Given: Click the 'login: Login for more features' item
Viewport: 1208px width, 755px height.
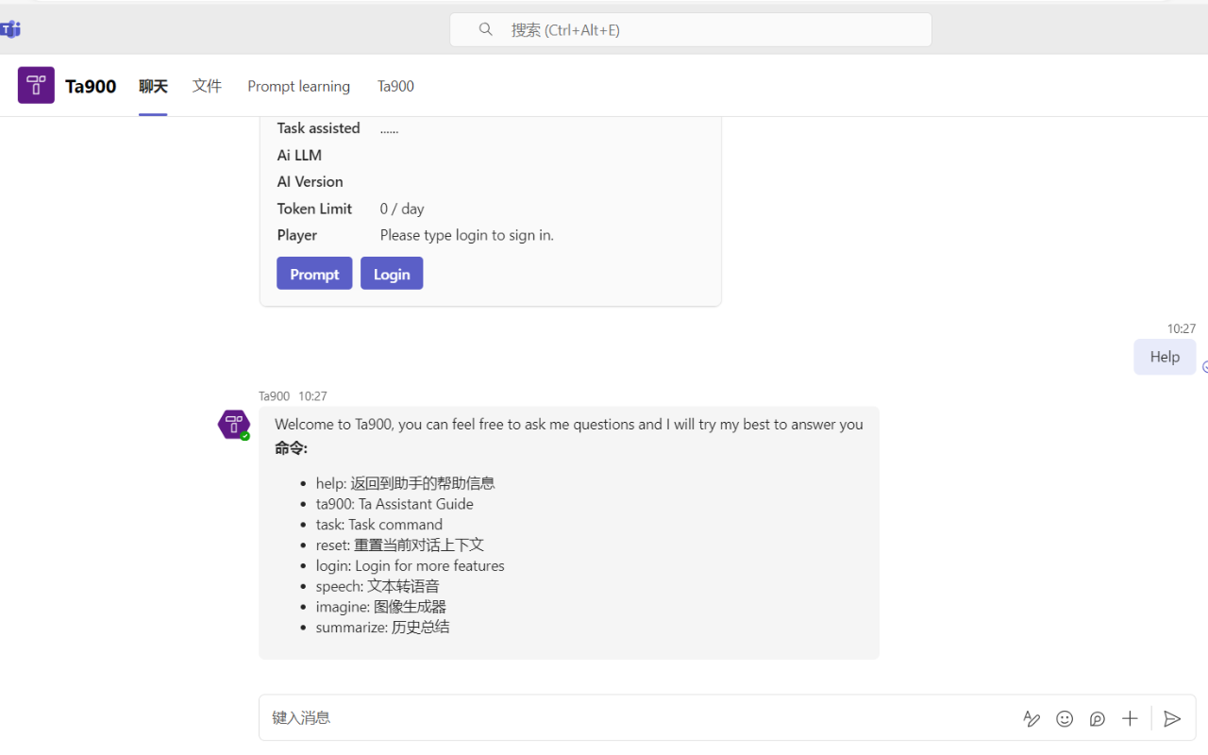Looking at the screenshot, I should pyautogui.click(x=410, y=566).
